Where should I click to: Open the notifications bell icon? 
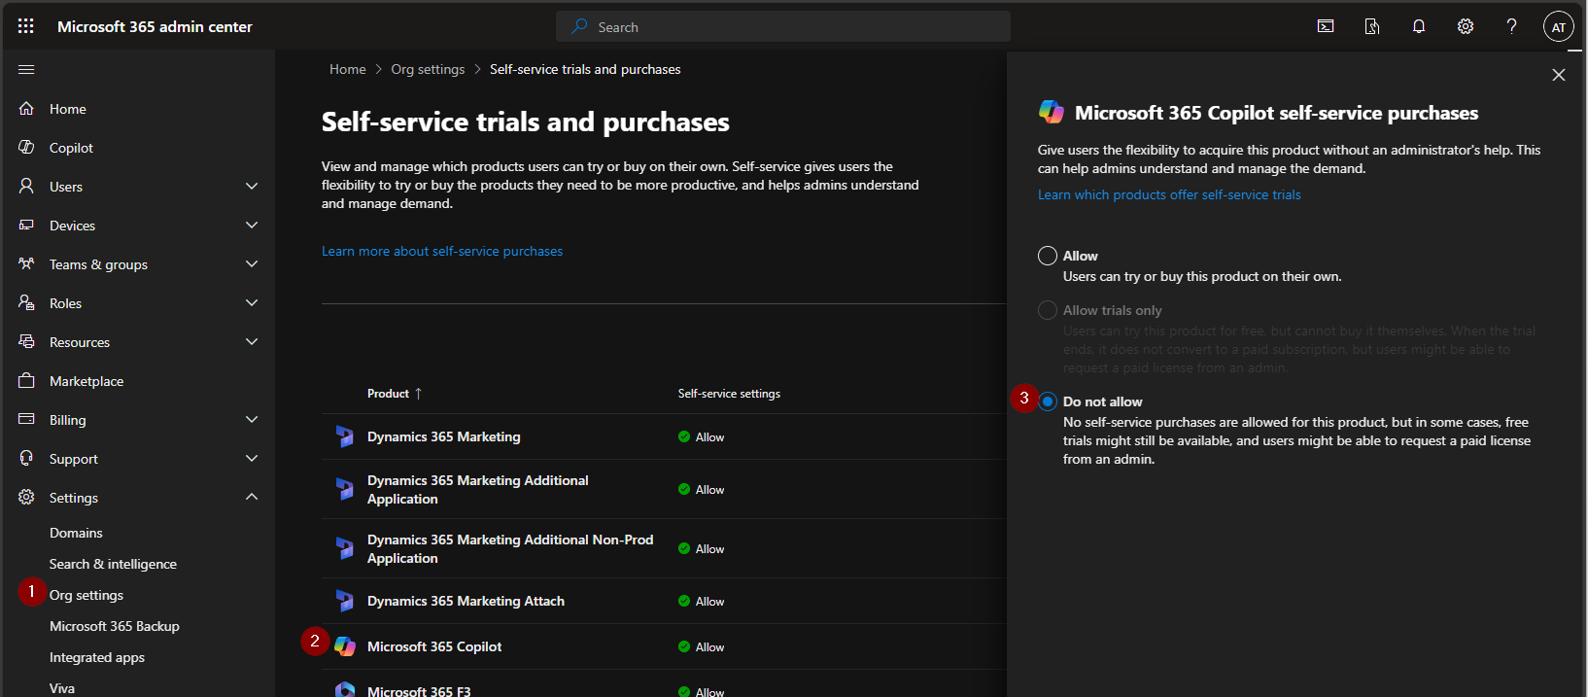coord(1419,26)
